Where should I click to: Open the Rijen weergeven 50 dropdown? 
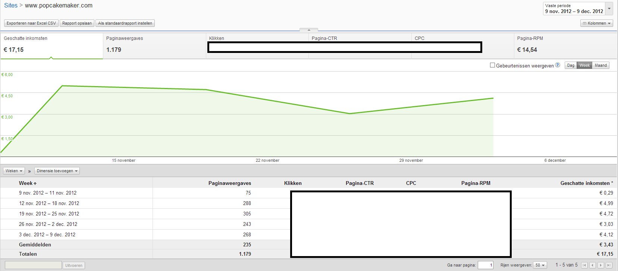[540, 265]
